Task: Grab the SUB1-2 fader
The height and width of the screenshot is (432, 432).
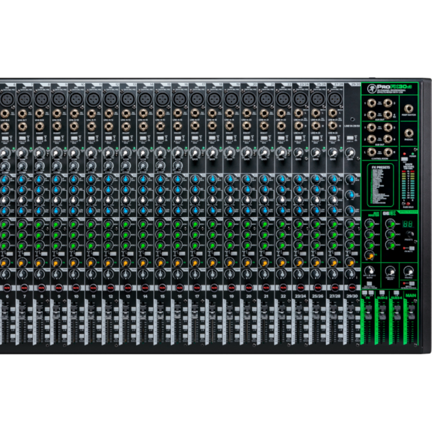Action: coord(382,311)
